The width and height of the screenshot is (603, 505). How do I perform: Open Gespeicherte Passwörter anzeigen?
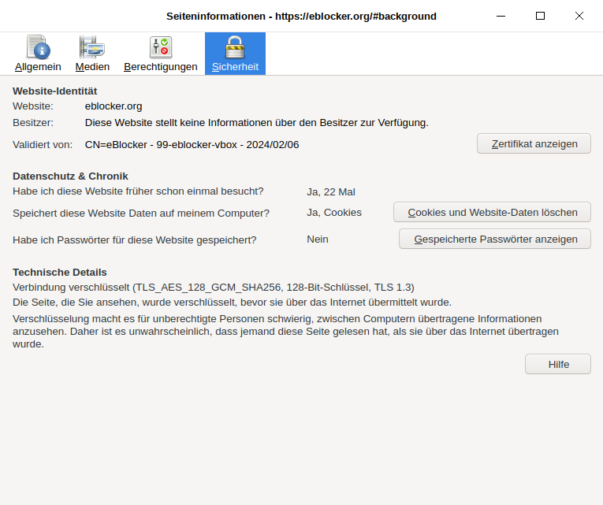pyautogui.click(x=494, y=240)
